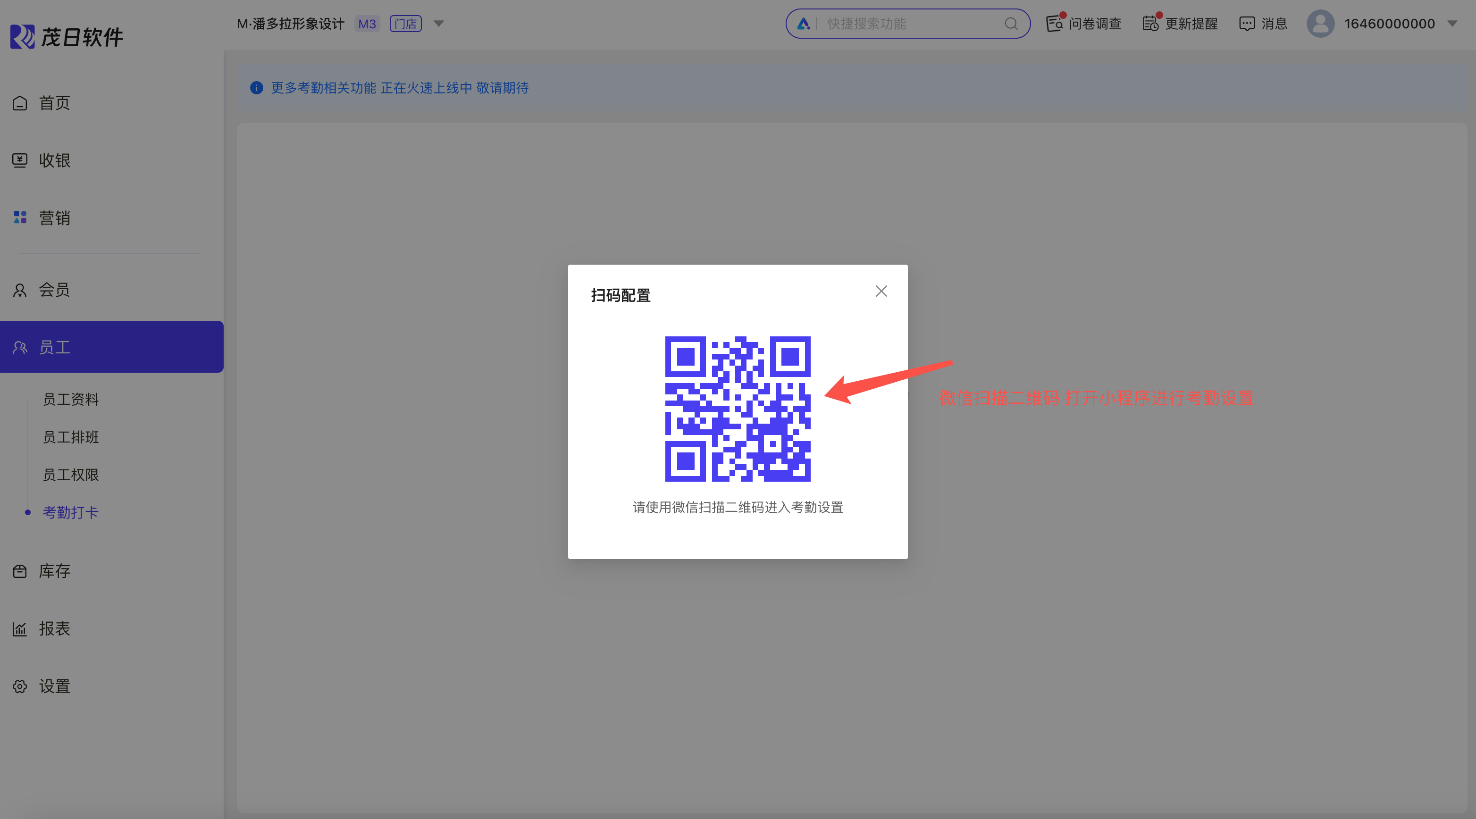Click the quick search input field
Screen dimensions: 1476x819
click(911, 24)
